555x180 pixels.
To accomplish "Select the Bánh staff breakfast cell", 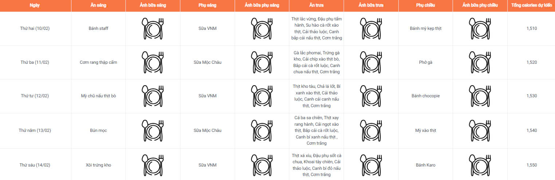I will click(x=98, y=28).
